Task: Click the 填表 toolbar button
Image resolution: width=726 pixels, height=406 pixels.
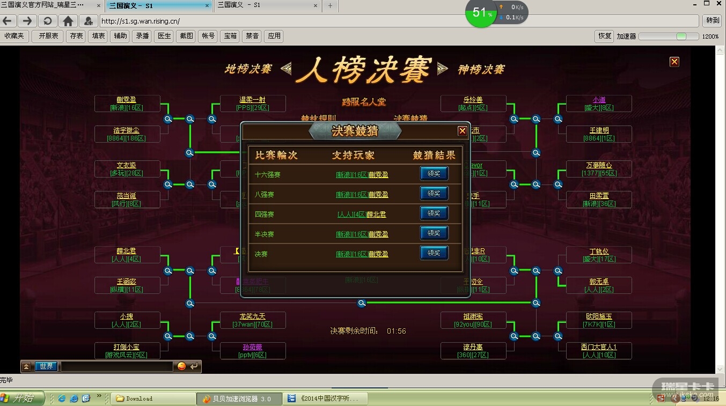Action: point(98,36)
